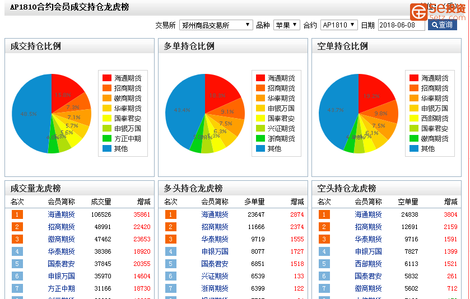Viewport: 470px width, 299px height.
Task: Open 徽商期货 link in 空头持仓龙虎榜
Action: (x=368, y=288)
